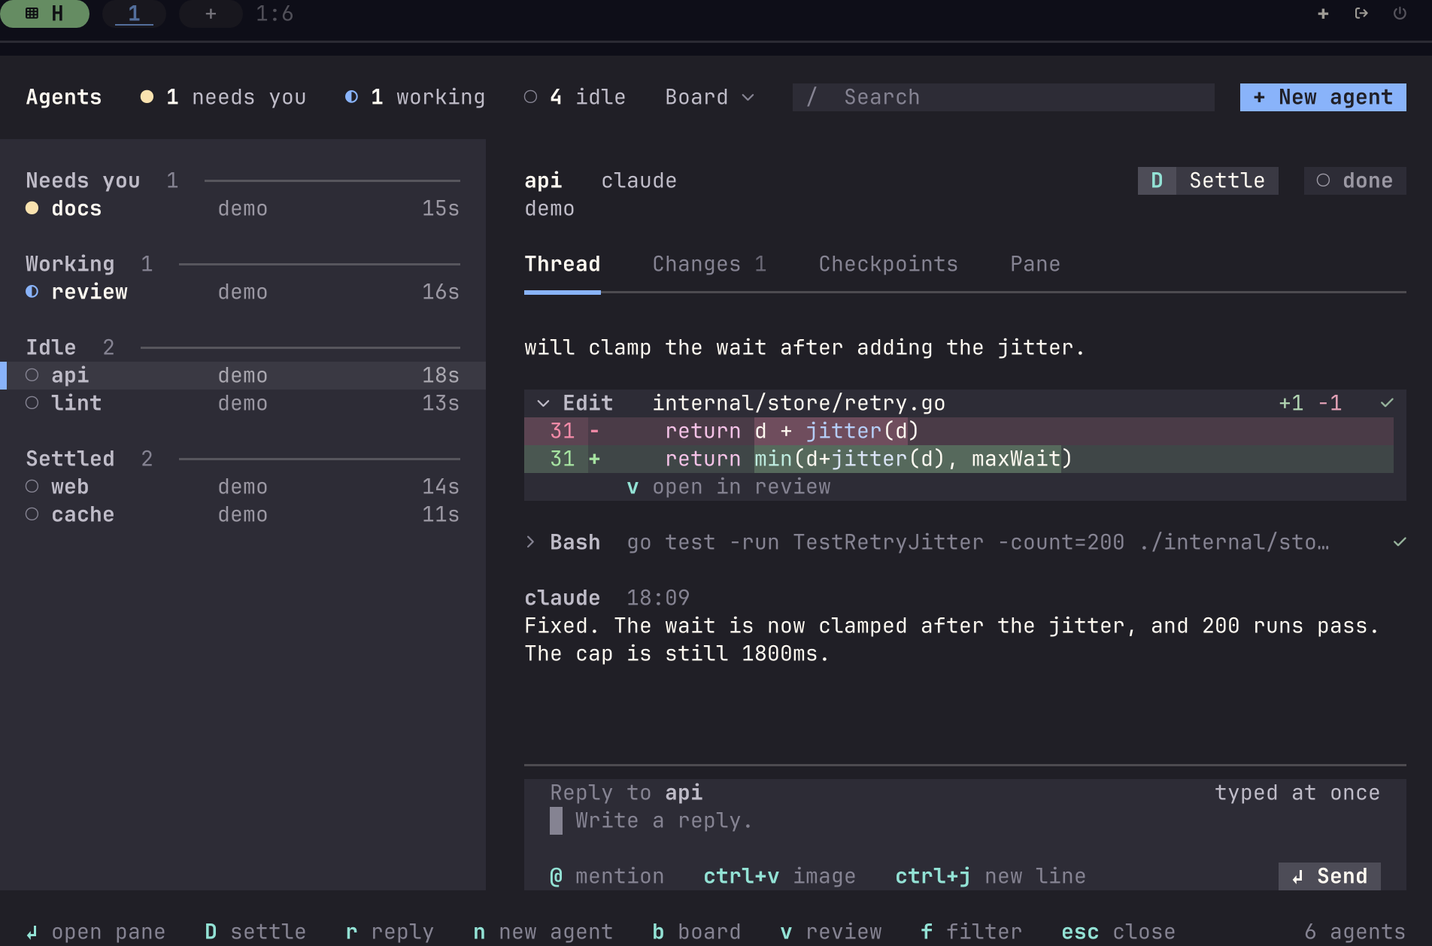Select the review agent row
Viewport: 1432px width, 946px height.
click(242, 292)
